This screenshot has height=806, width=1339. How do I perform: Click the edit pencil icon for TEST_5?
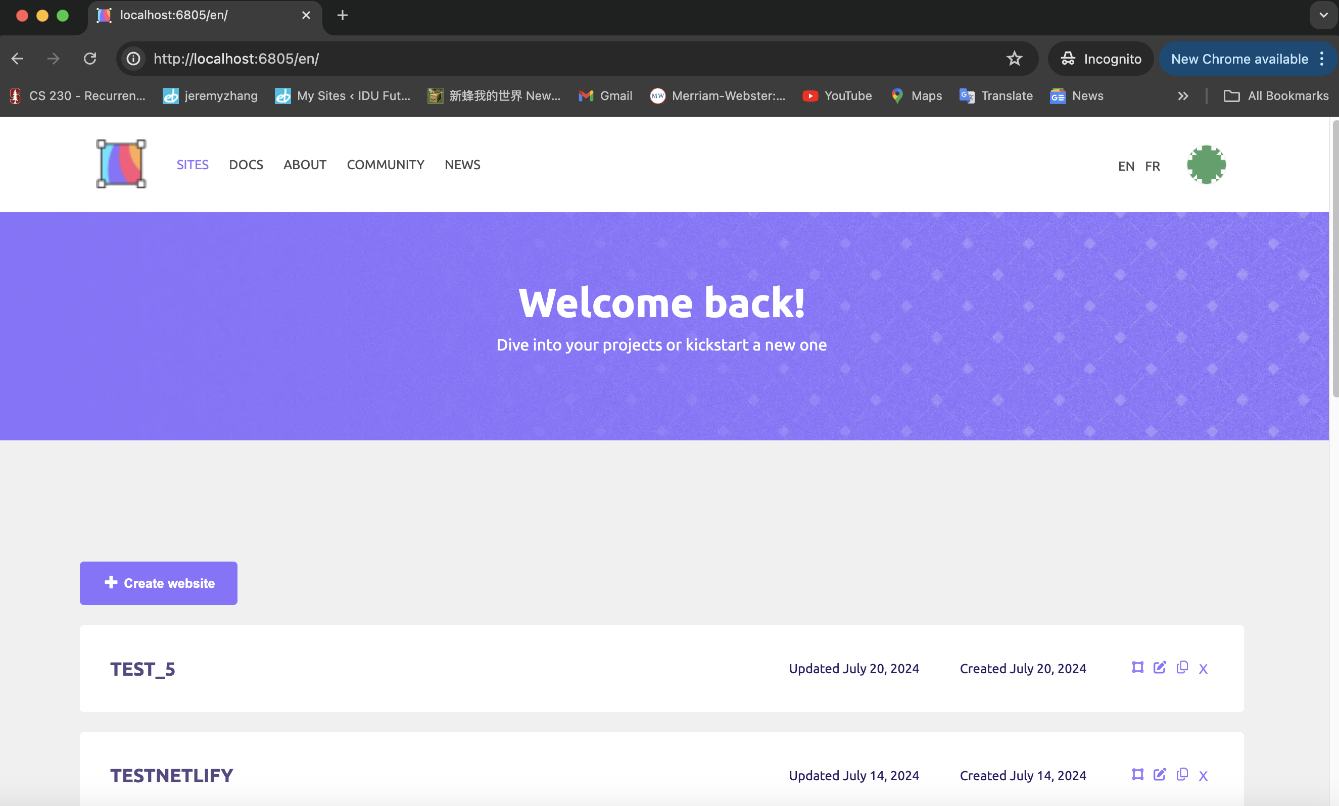click(x=1160, y=668)
